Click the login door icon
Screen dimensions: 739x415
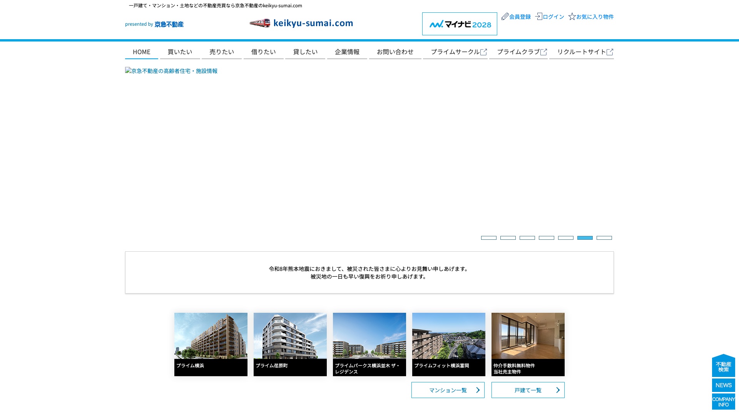[539, 17]
